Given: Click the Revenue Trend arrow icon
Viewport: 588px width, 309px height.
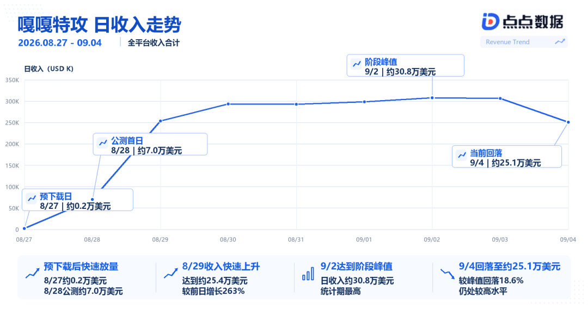Looking at the screenshot, I should (x=560, y=41).
